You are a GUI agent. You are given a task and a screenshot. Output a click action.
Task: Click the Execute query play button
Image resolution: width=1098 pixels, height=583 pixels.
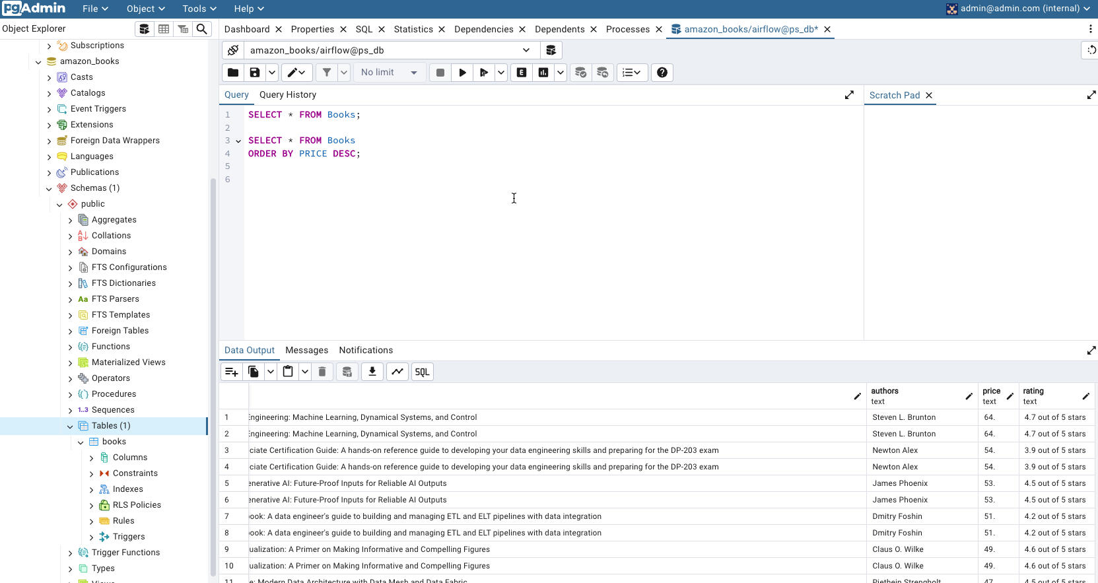(462, 73)
